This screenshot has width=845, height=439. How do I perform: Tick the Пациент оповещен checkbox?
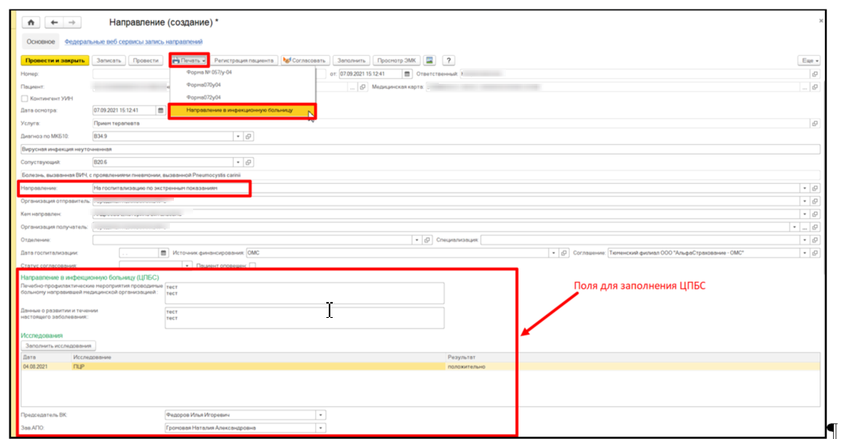252,265
